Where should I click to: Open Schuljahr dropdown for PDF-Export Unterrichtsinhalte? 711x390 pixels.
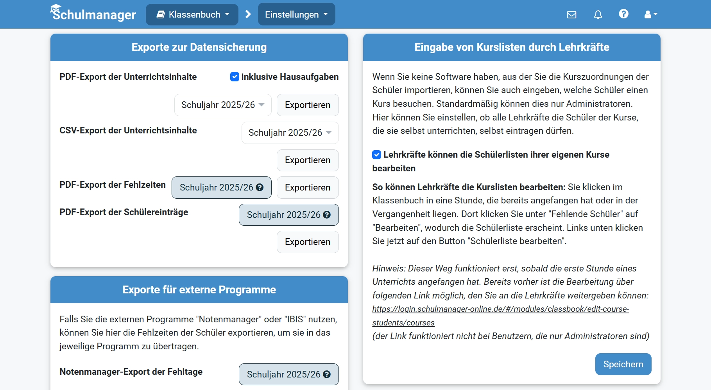pos(223,105)
